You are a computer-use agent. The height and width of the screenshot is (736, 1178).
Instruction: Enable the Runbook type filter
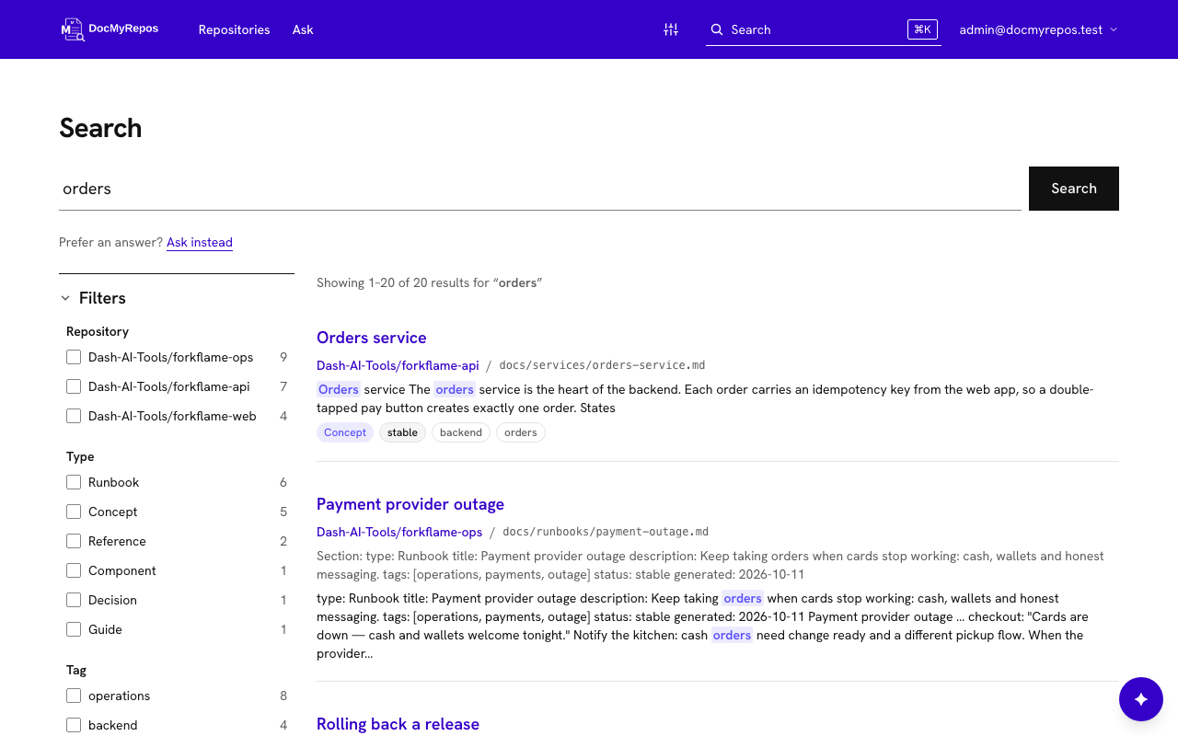74,482
